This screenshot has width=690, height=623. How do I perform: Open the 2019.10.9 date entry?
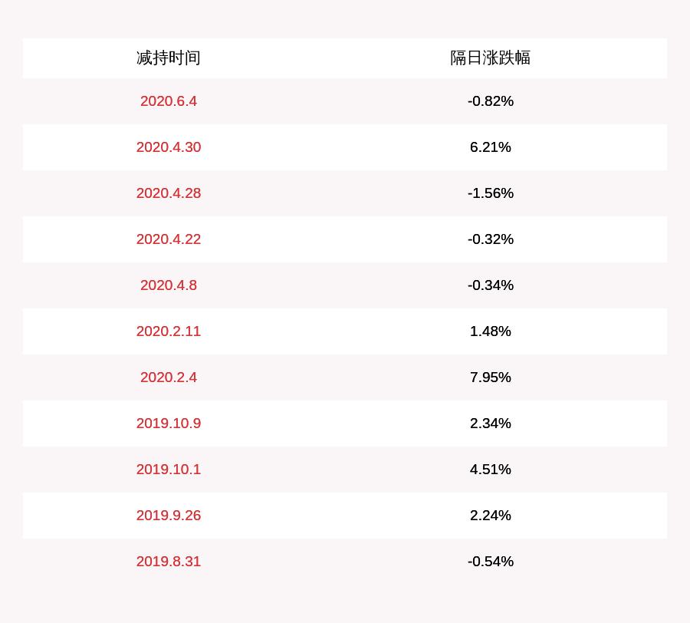point(169,424)
